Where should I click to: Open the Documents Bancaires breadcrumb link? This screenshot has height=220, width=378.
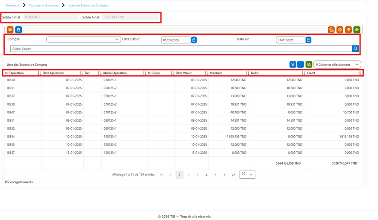click(x=44, y=5)
